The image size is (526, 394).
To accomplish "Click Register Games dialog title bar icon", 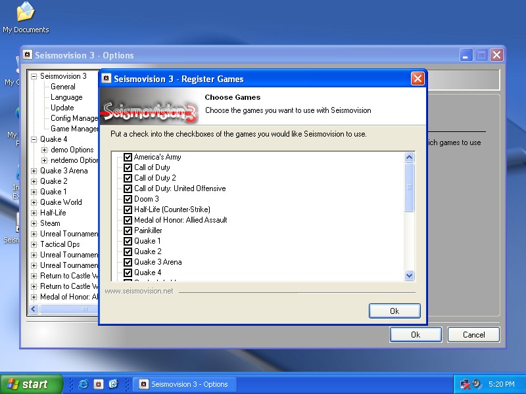I will coord(107,79).
